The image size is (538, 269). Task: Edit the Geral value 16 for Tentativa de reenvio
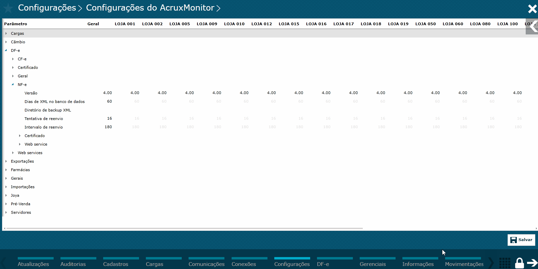pos(109,118)
